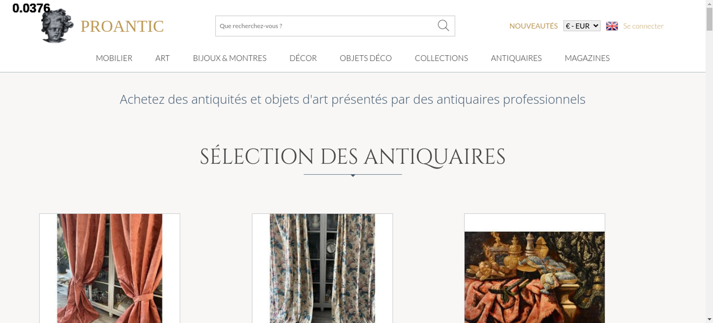Screen dimensions: 713x323
Task: Click the scrollbar down arrow
Action: 709,319
